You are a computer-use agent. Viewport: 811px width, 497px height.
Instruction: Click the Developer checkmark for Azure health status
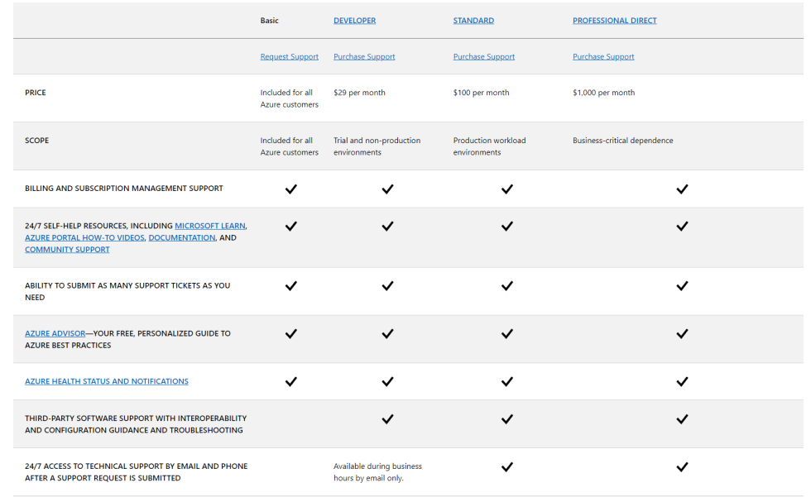pyautogui.click(x=387, y=382)
